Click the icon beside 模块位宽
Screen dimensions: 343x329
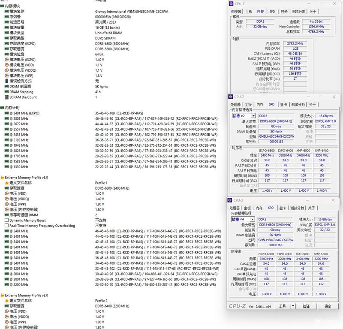pos(6,54)
